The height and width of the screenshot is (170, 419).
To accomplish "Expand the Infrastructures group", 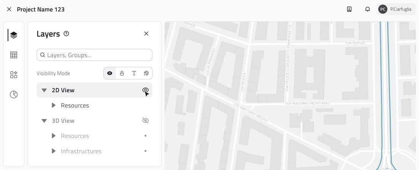I will 54,151.
